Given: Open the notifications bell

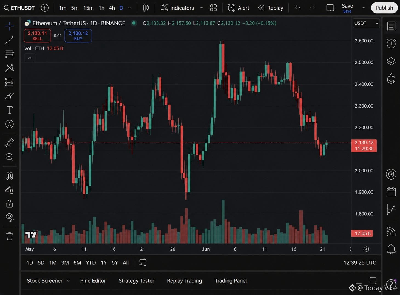Looking at the screenshot, I should (x=391, y=249).
